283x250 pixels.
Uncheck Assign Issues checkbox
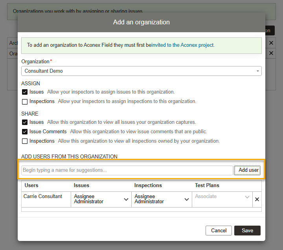[x=25, y=92]
